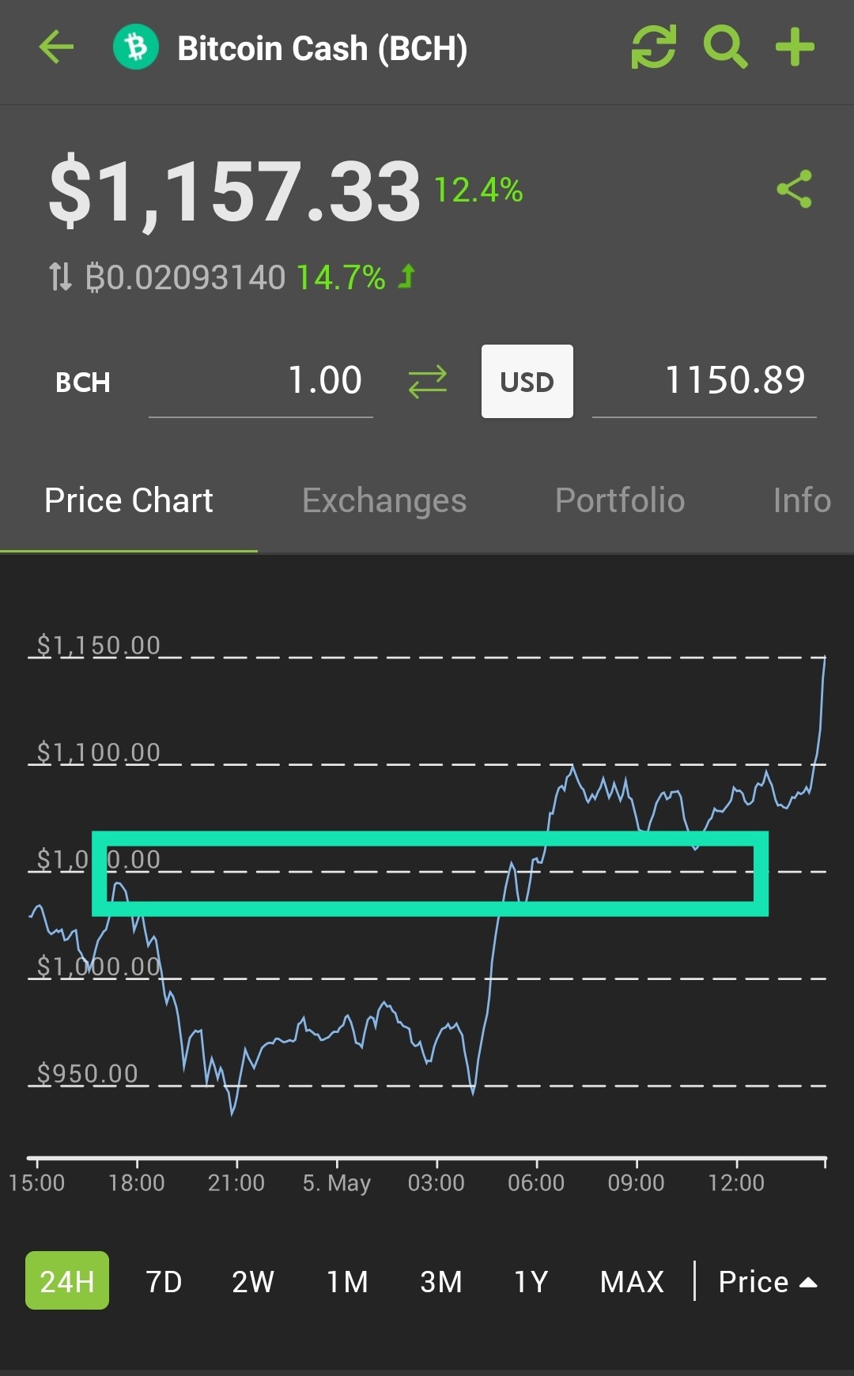Edit the USD amount field 1150.89
Screen dimensions: 854x1376
tap(705, 381)
